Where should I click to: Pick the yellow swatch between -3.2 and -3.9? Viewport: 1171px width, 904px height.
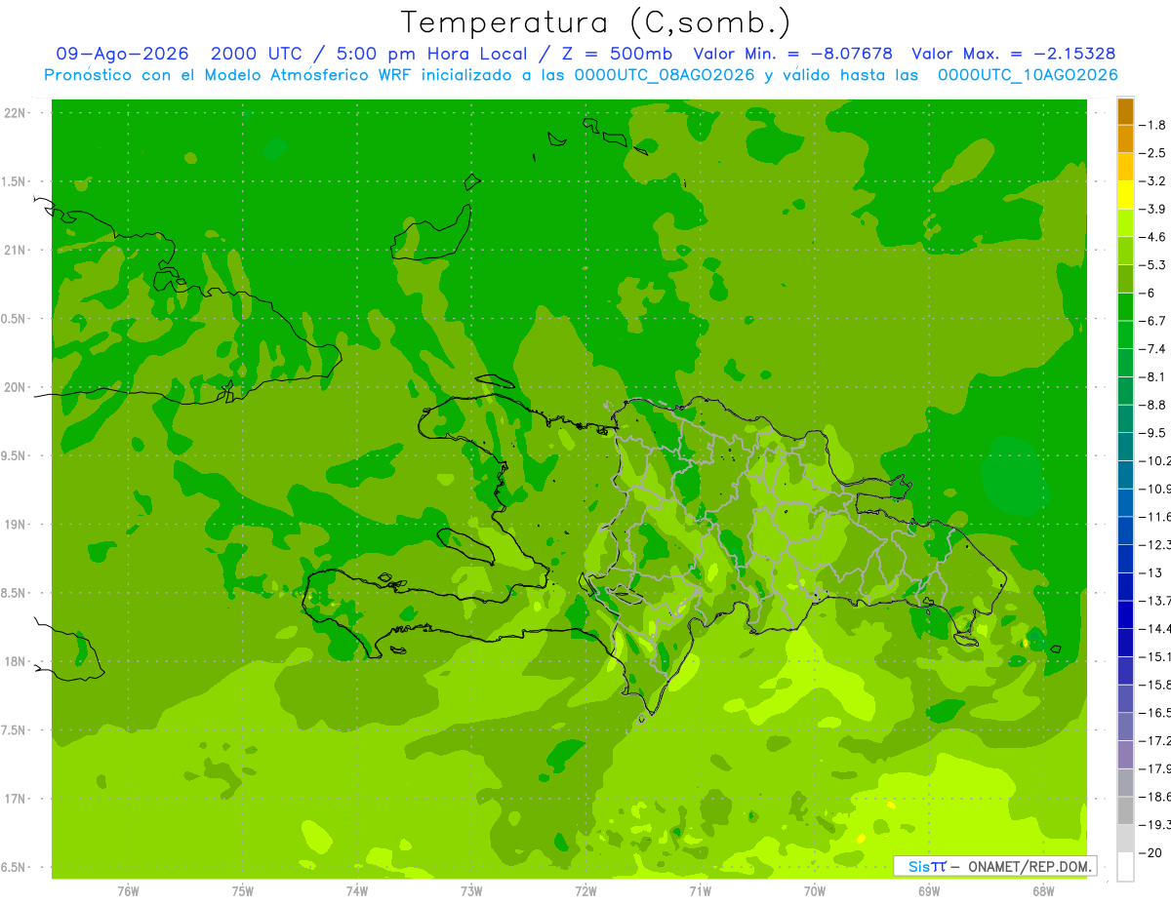[1125, 195]
